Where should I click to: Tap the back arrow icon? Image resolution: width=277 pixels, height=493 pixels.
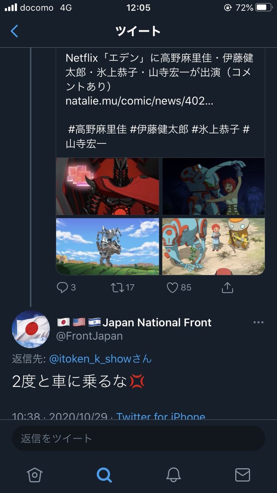14,31
